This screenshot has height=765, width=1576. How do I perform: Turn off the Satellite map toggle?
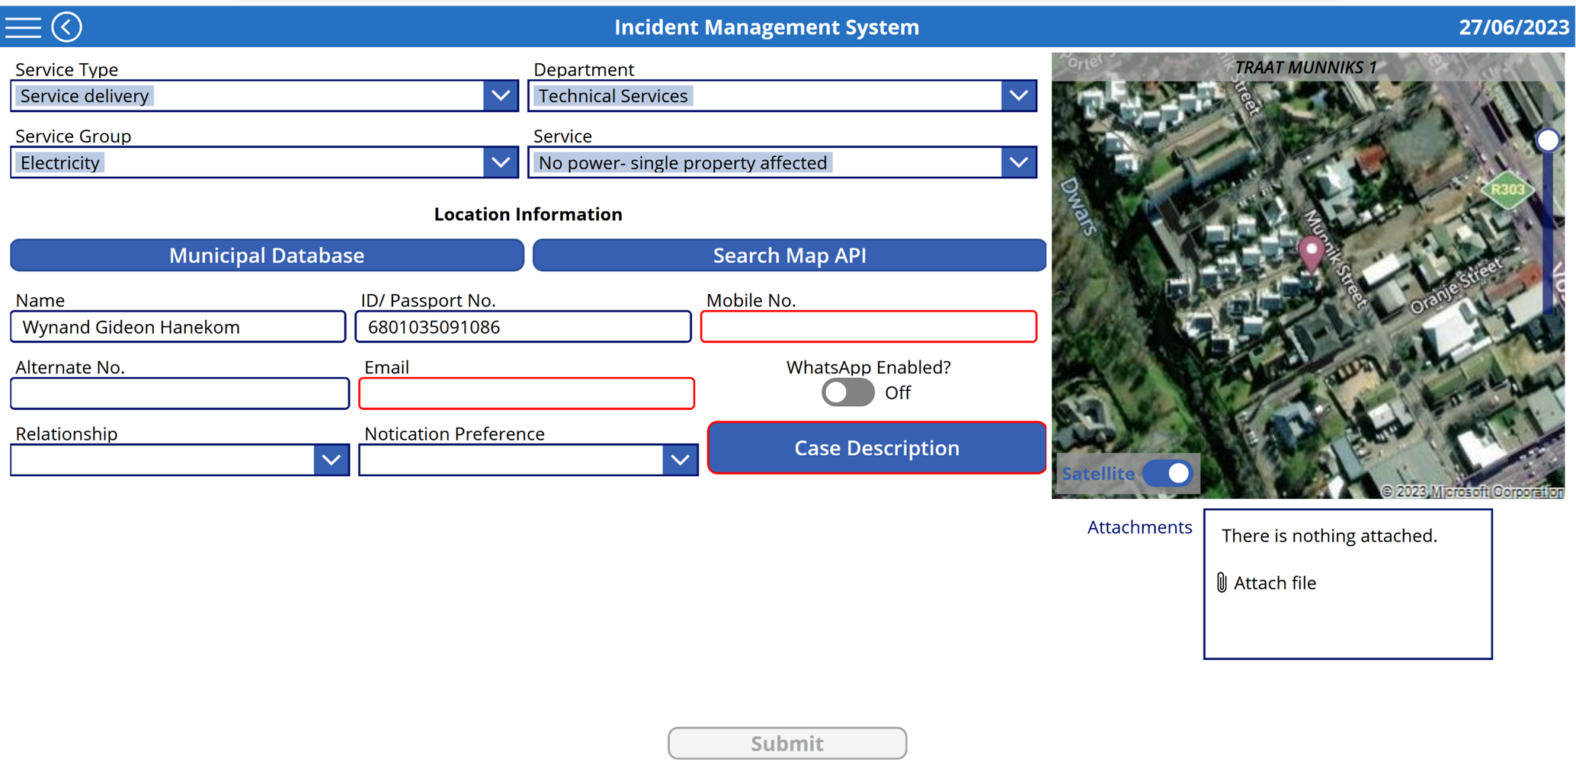pos(1168,473)
